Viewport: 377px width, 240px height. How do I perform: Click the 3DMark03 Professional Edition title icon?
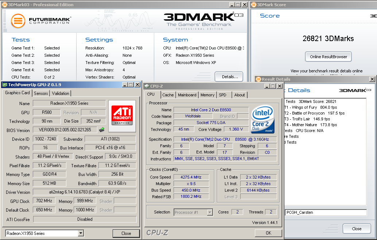click(x=5, y=5)
